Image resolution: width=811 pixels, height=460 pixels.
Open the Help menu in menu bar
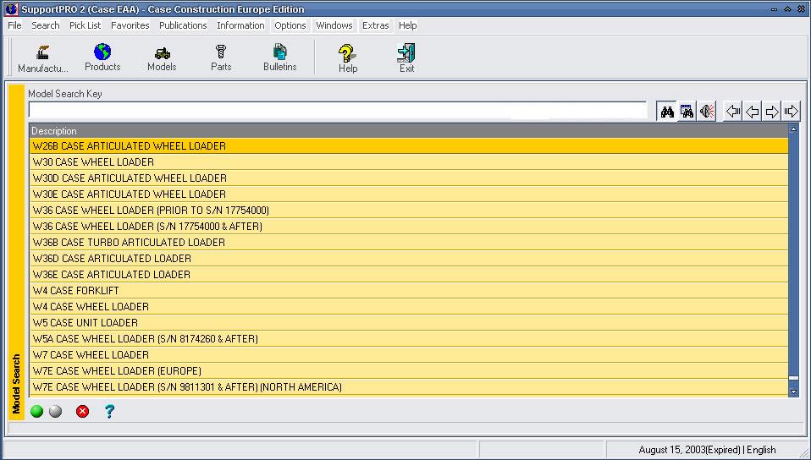(x=407, y=25)
